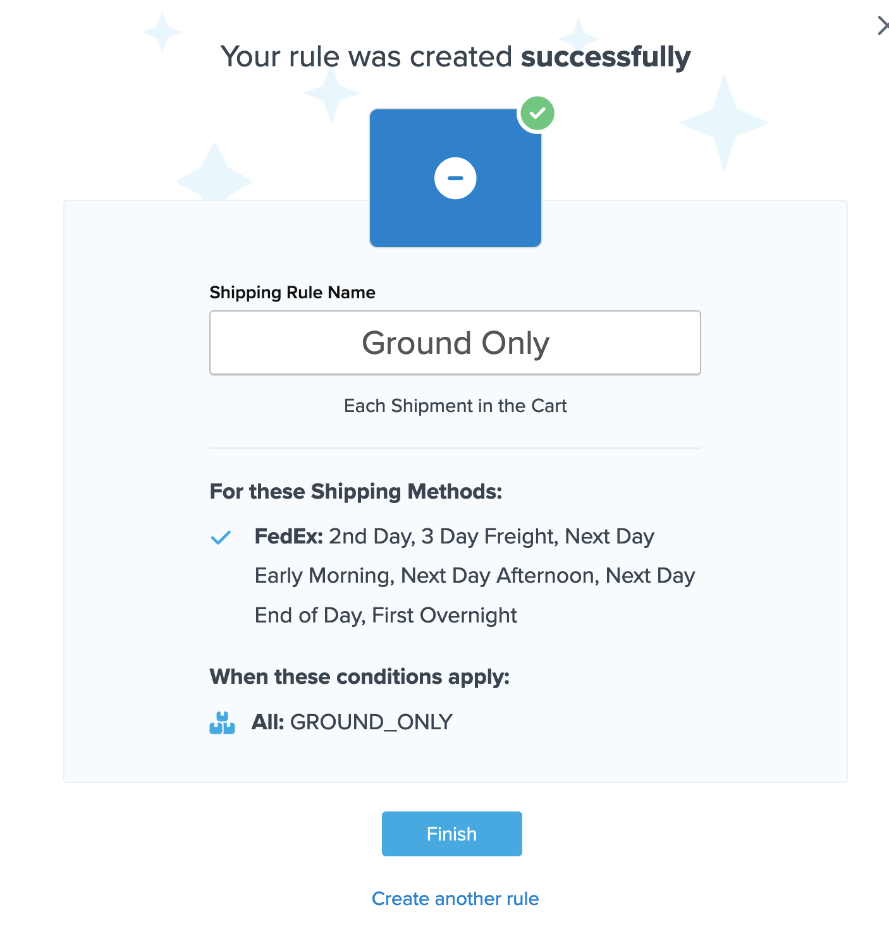This screenshot has width=889, height=929.
Task: Click the Shipping Rule Name label
Action: 292,293
